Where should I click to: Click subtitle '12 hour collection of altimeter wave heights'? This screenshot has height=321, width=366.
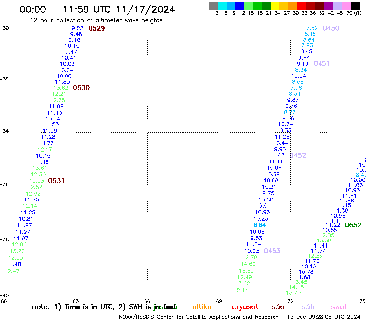[x=96, y=20]
